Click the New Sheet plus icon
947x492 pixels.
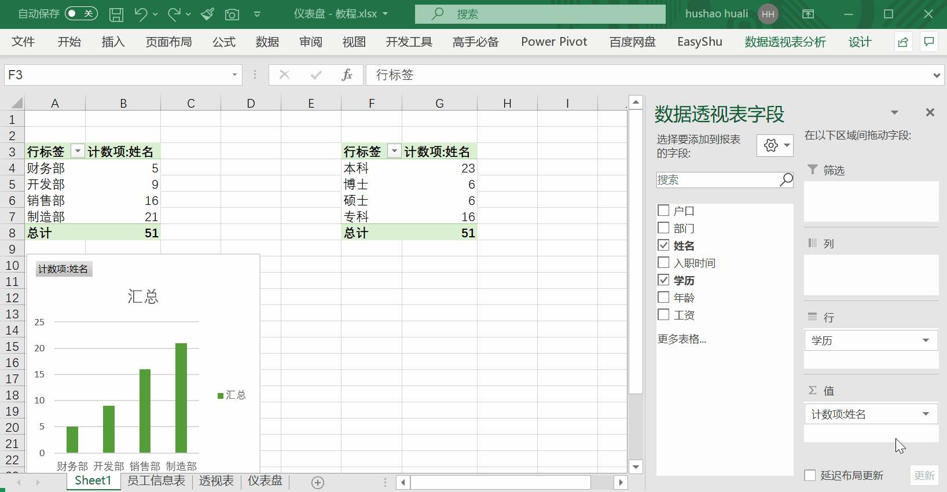[x=318, y=482]
